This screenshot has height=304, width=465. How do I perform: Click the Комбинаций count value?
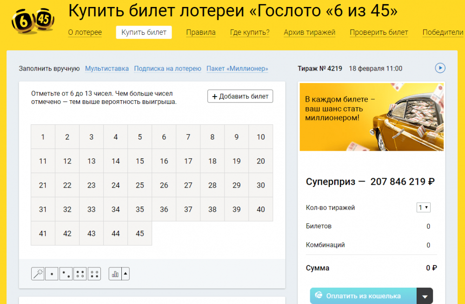(428, 245)
